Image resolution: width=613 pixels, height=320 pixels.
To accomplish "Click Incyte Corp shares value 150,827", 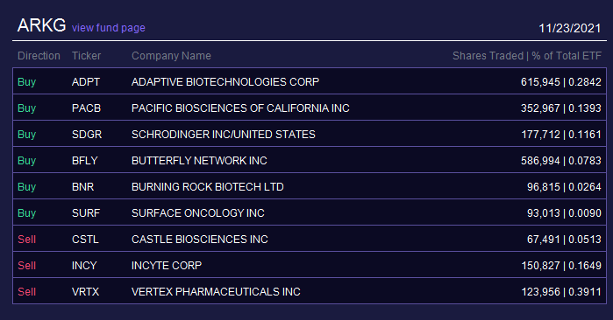I will tap(541, 266).
